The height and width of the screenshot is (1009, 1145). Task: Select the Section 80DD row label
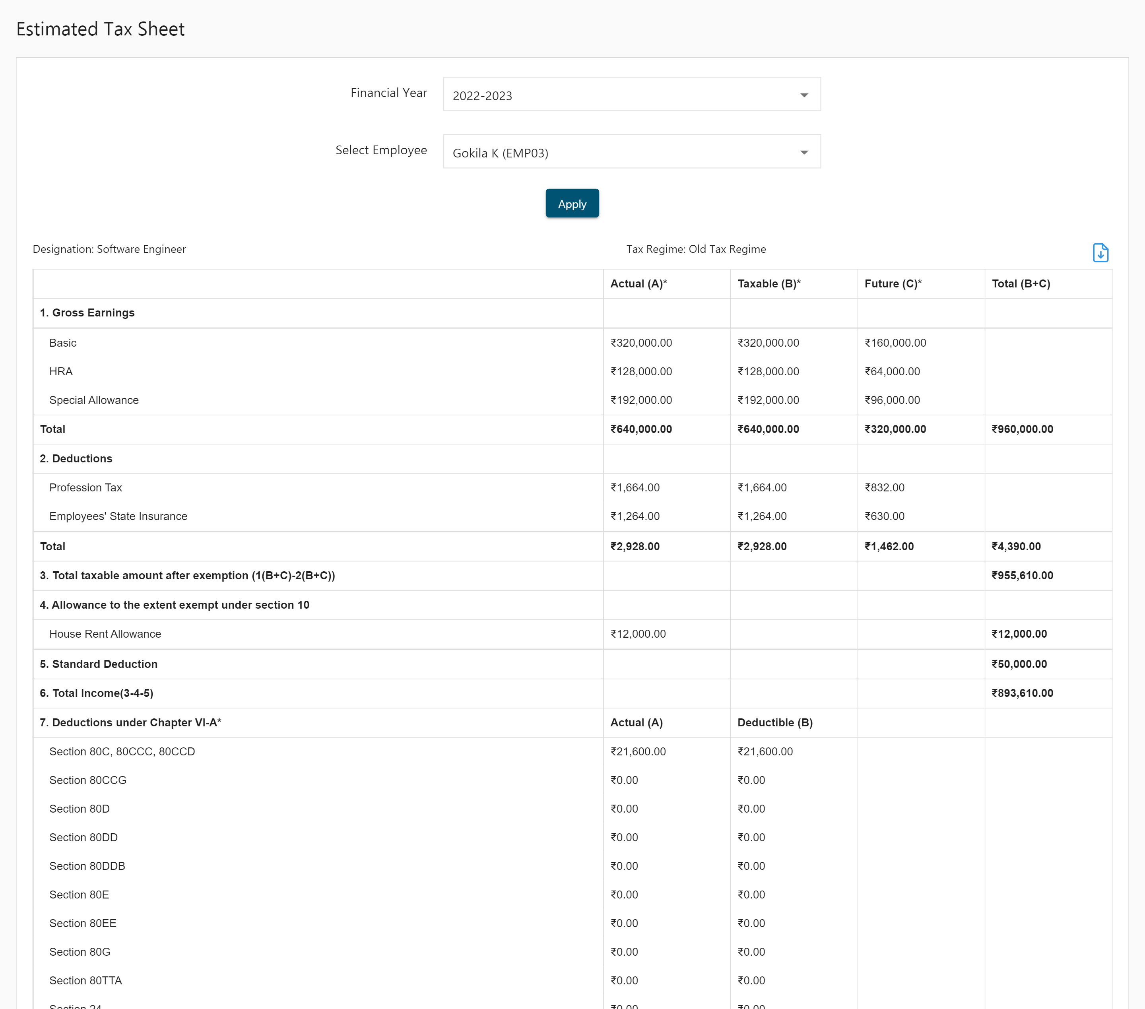pos(83,837)
